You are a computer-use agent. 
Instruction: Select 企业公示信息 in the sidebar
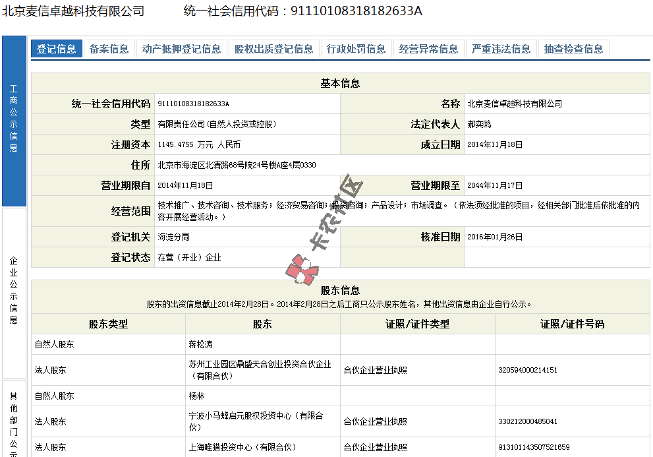(14, 293)
